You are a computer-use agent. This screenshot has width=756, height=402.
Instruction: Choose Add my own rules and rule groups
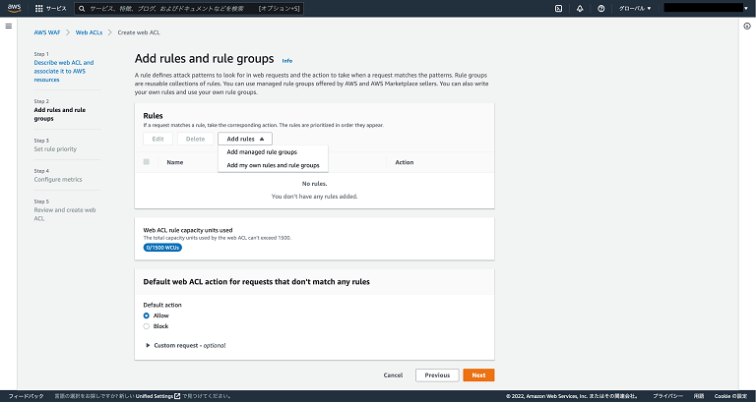[273, 165]
